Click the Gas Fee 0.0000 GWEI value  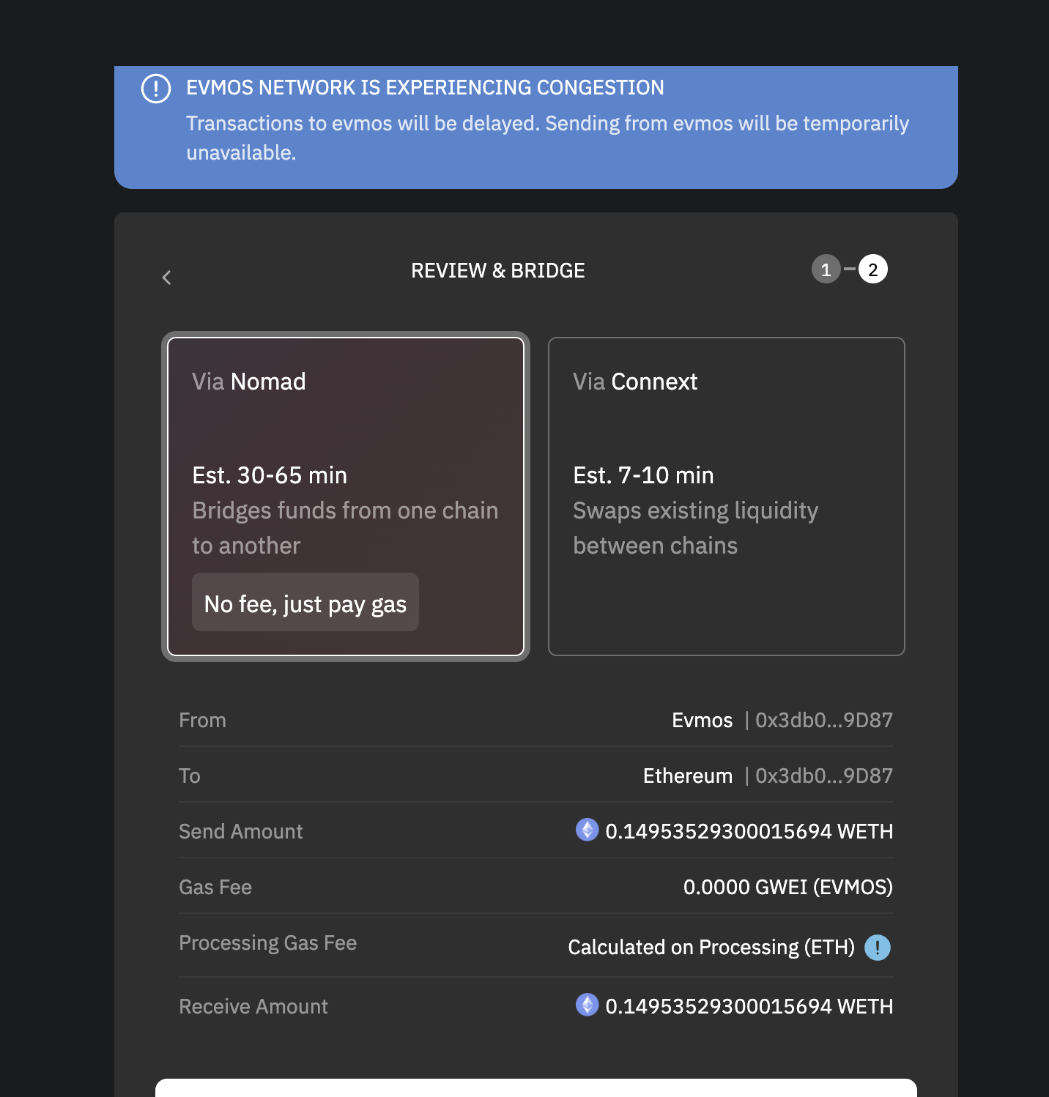788,887
